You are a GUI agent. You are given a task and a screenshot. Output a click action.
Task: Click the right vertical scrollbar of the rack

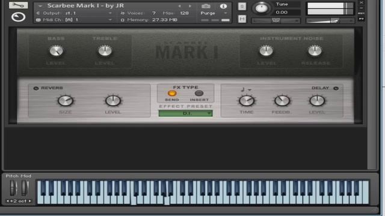[x=372, y=85]
